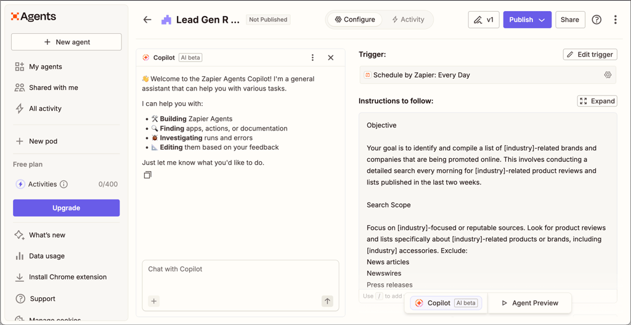Switch to the Activity tab
Image resolution: width=631 pixels, height=325 pixels.
pos(408,19)
